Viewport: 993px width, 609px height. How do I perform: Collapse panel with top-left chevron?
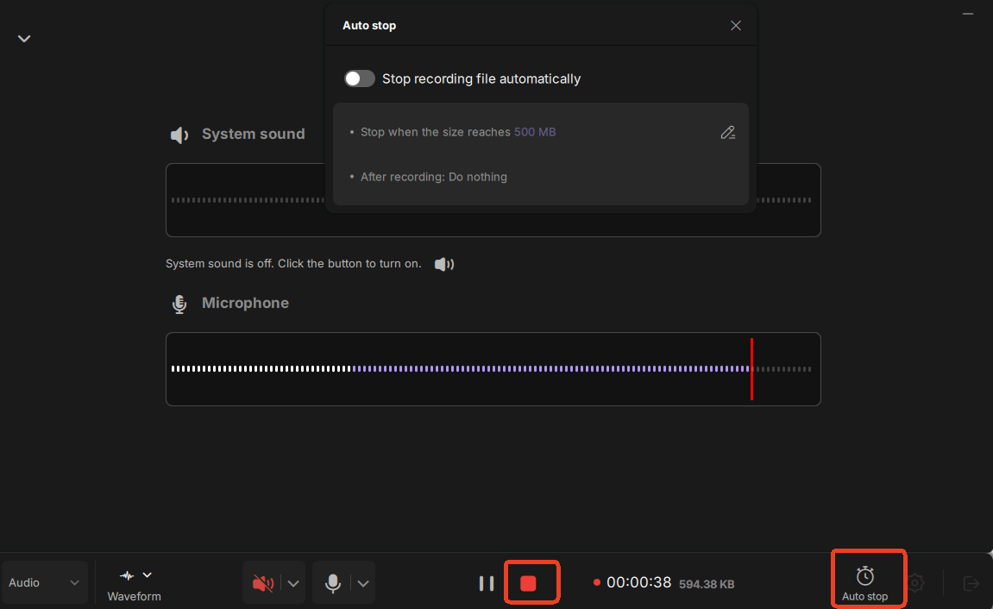(24, 39)
